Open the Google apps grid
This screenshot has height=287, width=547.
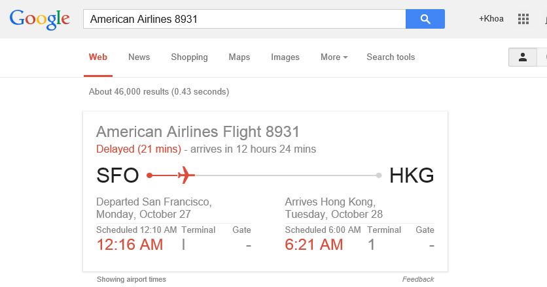(x=523, y=19)
